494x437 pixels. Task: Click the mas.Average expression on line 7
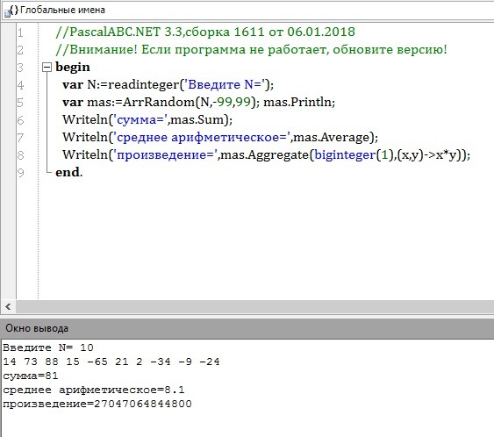click(x=331, y=138)
